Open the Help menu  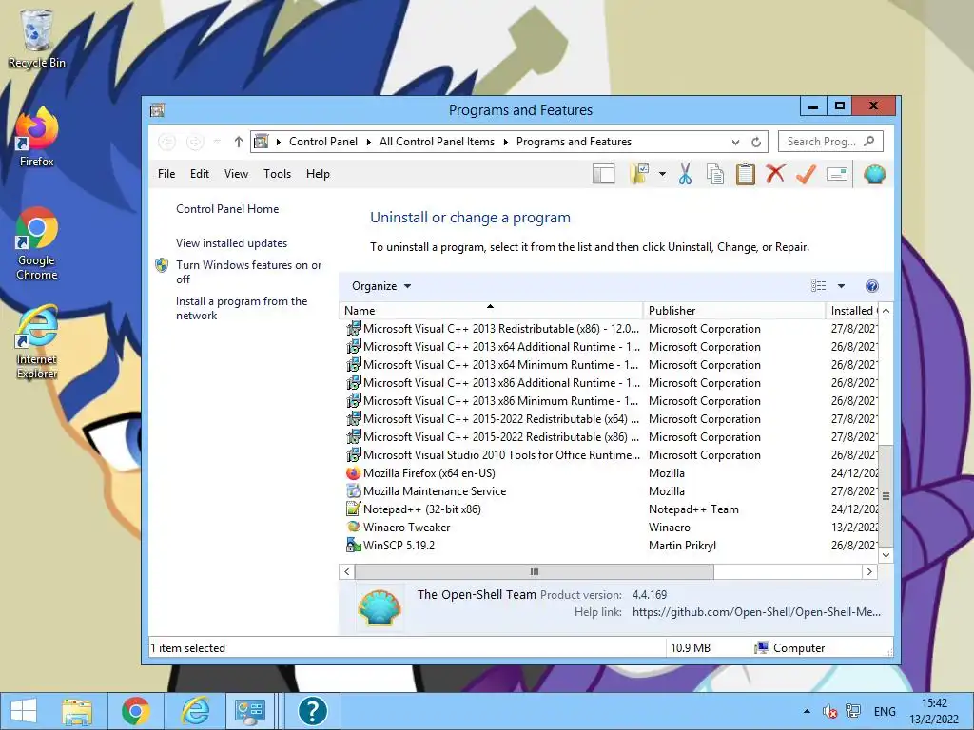pos(318,175)
